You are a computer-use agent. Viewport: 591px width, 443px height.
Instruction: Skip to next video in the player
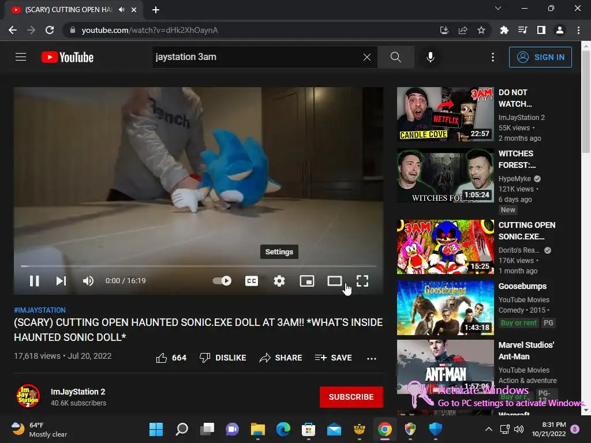tap(61, 281)
